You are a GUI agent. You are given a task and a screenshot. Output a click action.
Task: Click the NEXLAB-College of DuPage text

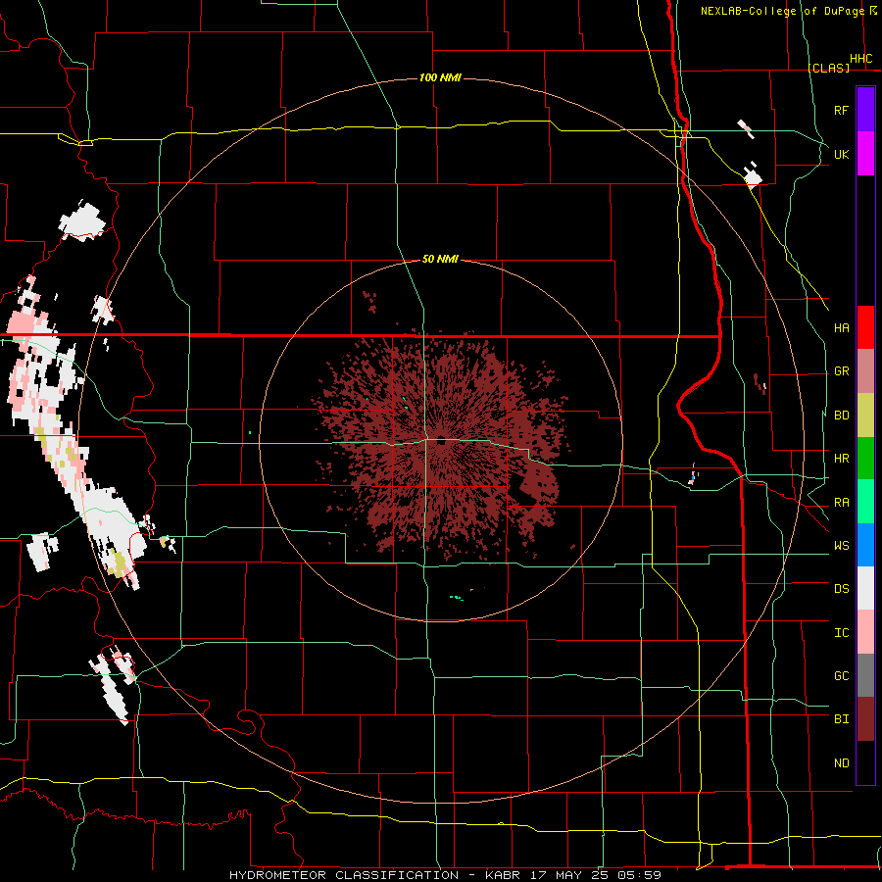[x=782, y=11]
